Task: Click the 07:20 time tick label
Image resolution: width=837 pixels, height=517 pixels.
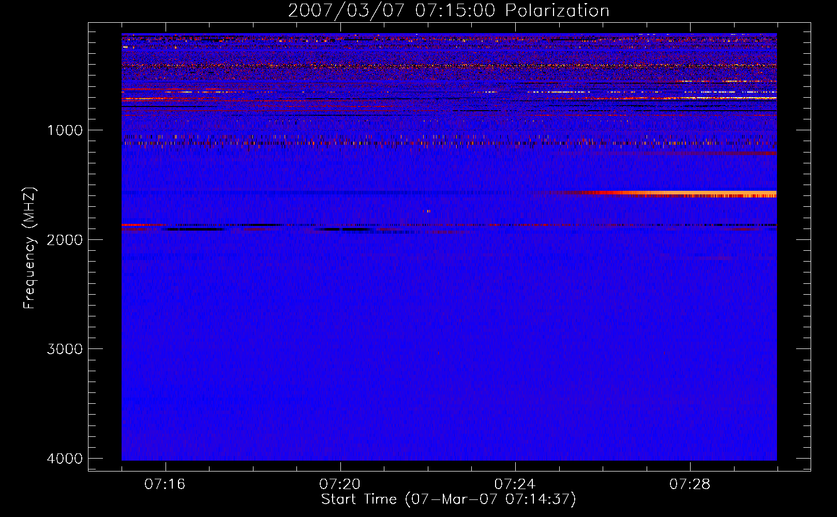Action: click(340, 484)
